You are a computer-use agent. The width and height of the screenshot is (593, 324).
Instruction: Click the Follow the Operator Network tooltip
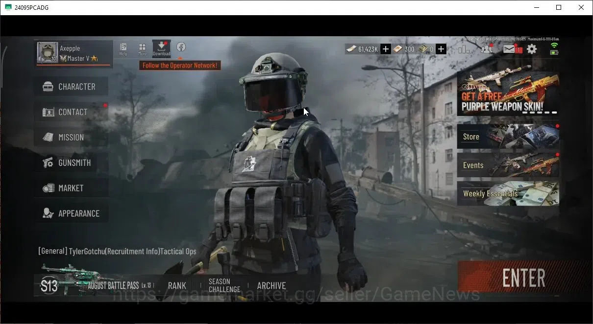pos(180,65)
